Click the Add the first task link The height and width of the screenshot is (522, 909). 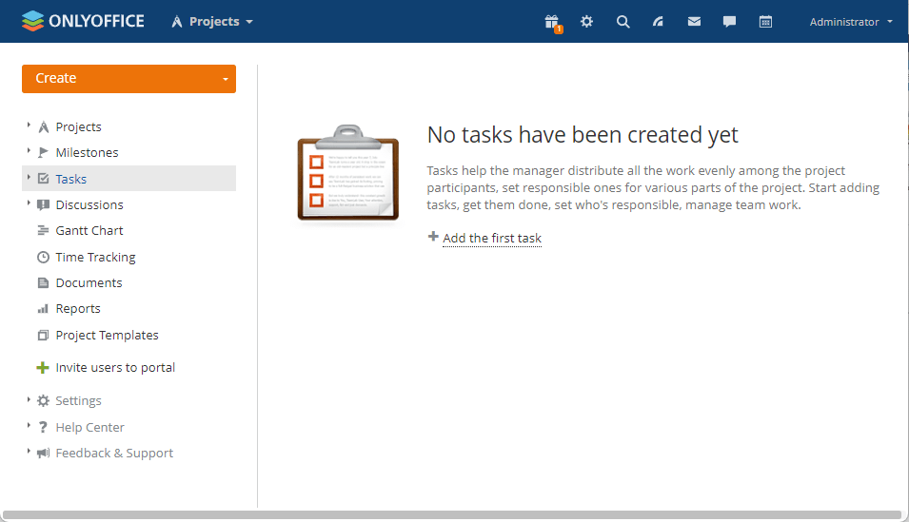[491, 238]
